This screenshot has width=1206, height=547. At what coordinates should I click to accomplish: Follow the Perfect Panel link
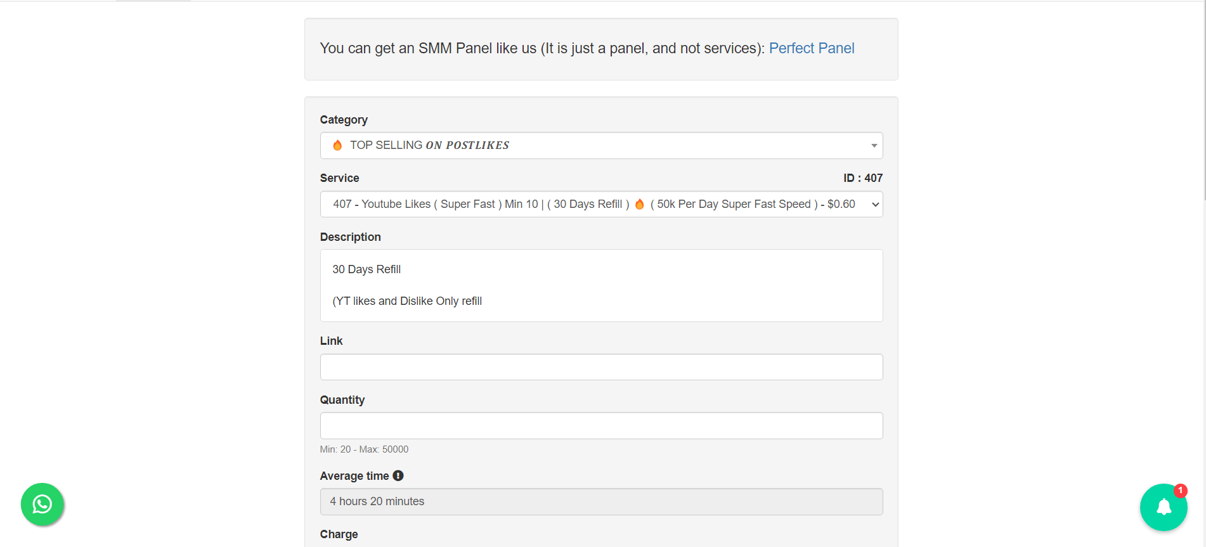[811, 48]
